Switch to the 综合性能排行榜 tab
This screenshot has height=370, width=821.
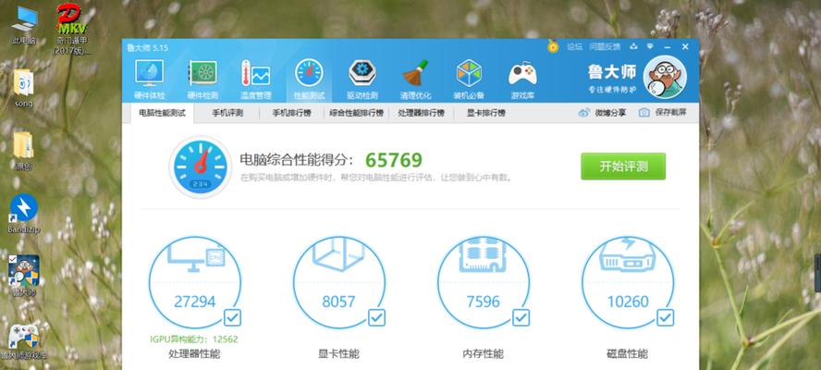coord(356,113)
